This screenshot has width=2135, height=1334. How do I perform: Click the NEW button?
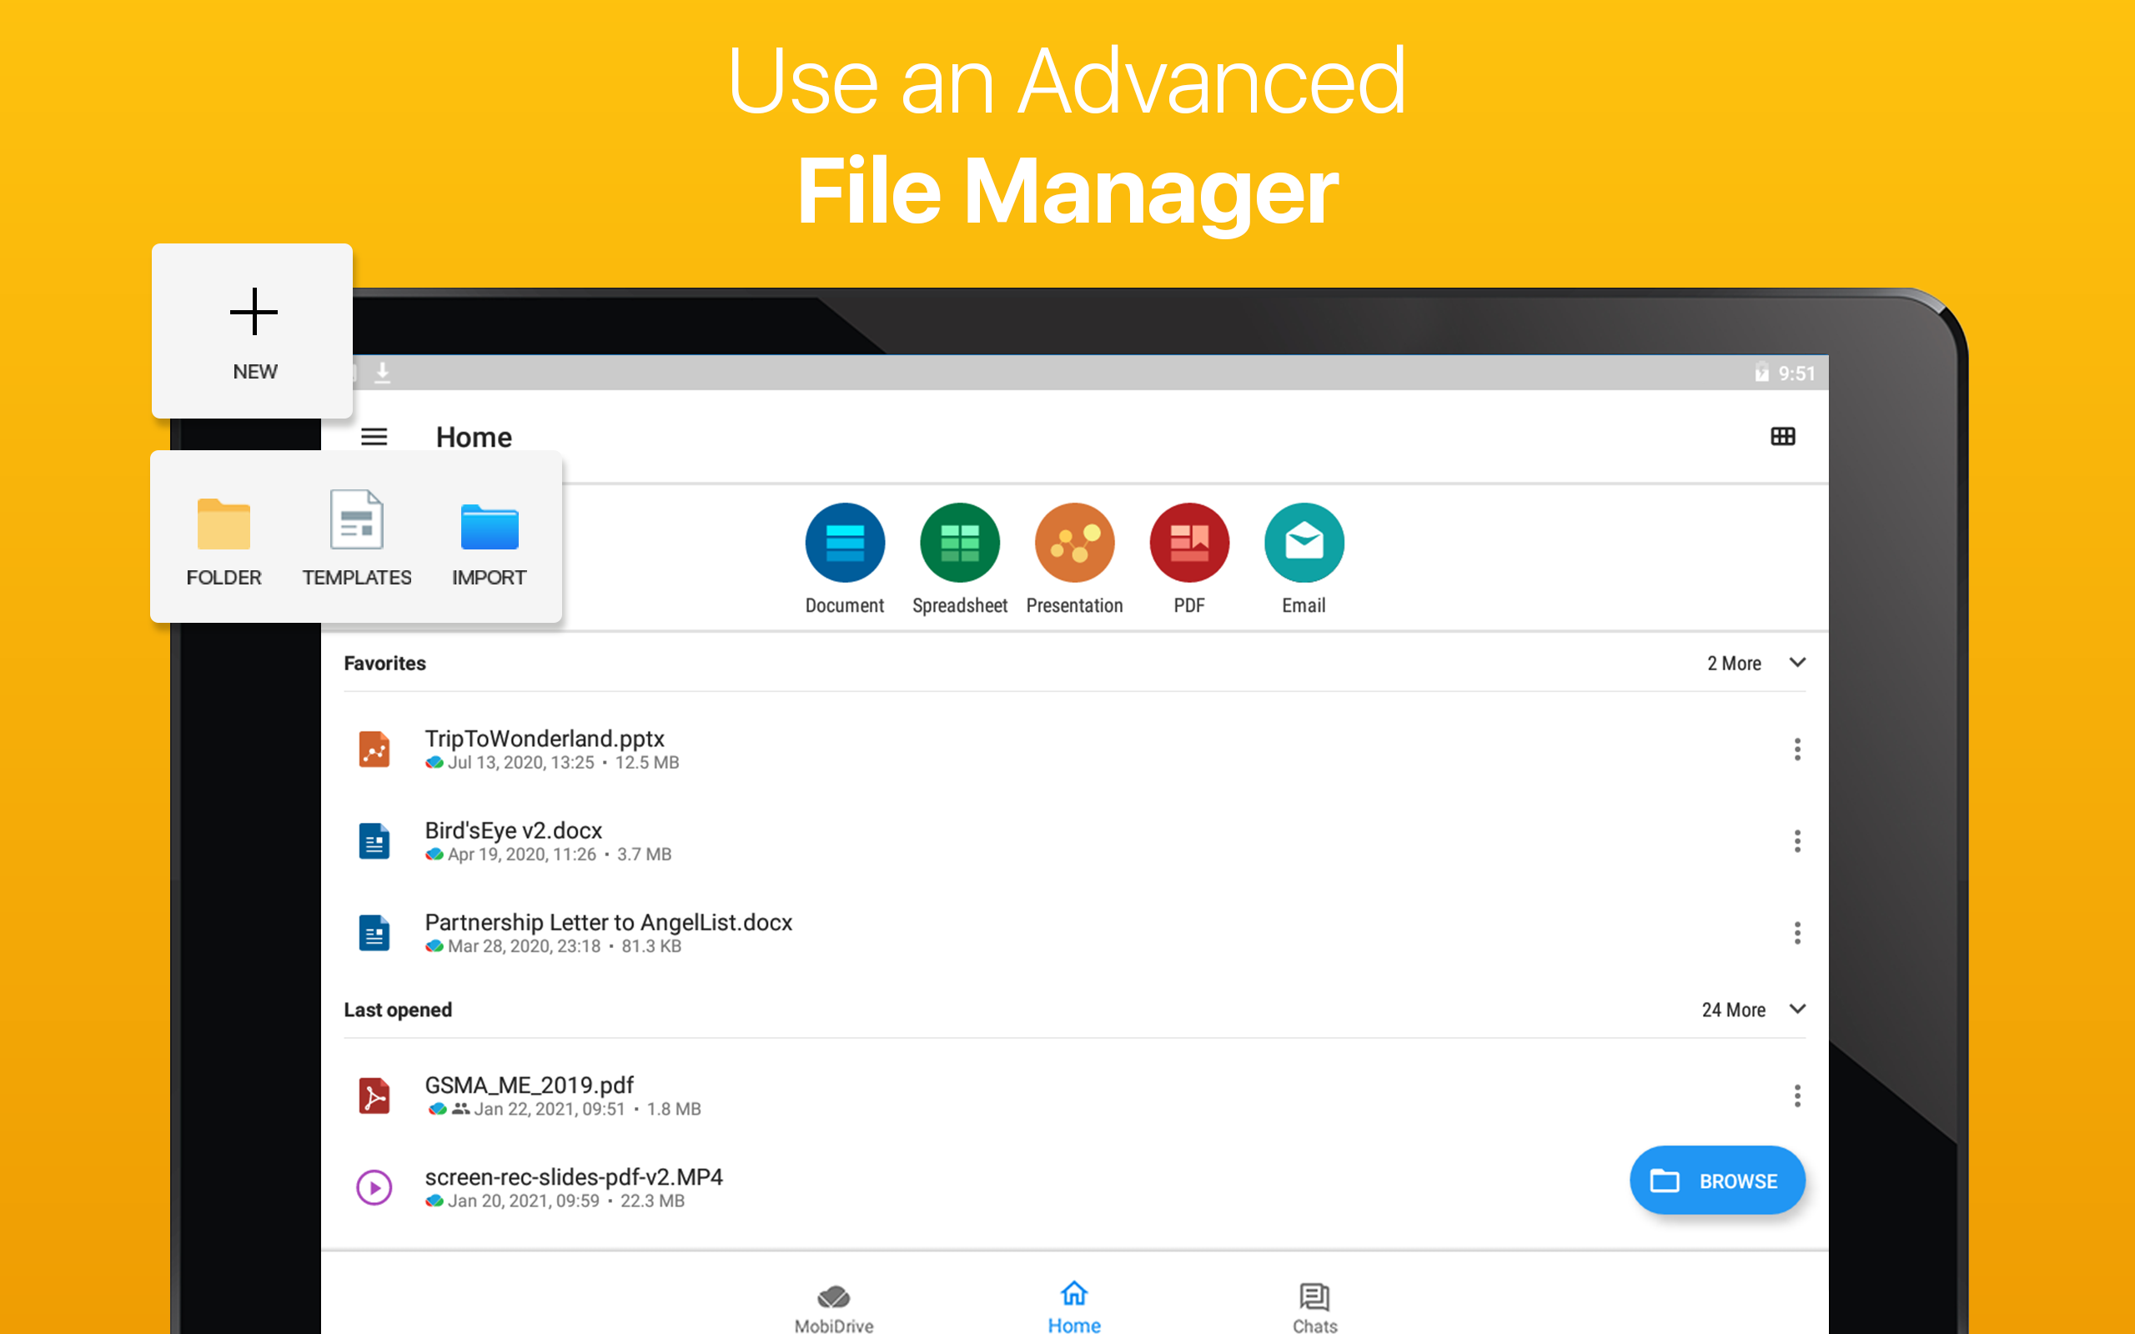coord(254,333)
